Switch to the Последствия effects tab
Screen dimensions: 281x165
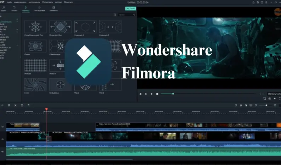pyautogui.click(x=39, y=9)
